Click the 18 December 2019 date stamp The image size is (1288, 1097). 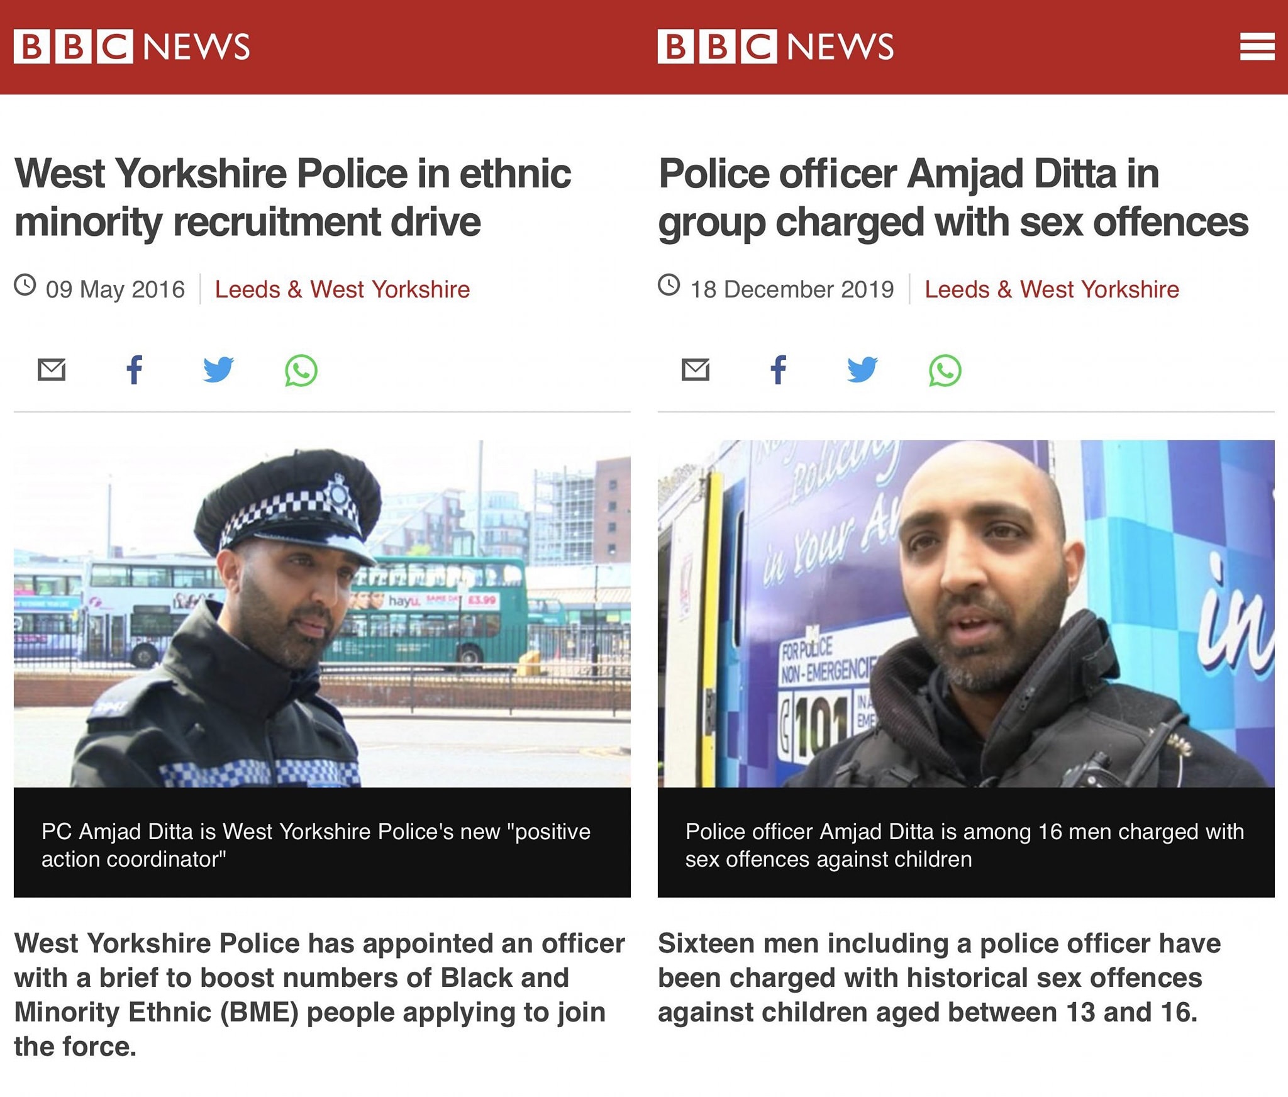coord(776,289)
